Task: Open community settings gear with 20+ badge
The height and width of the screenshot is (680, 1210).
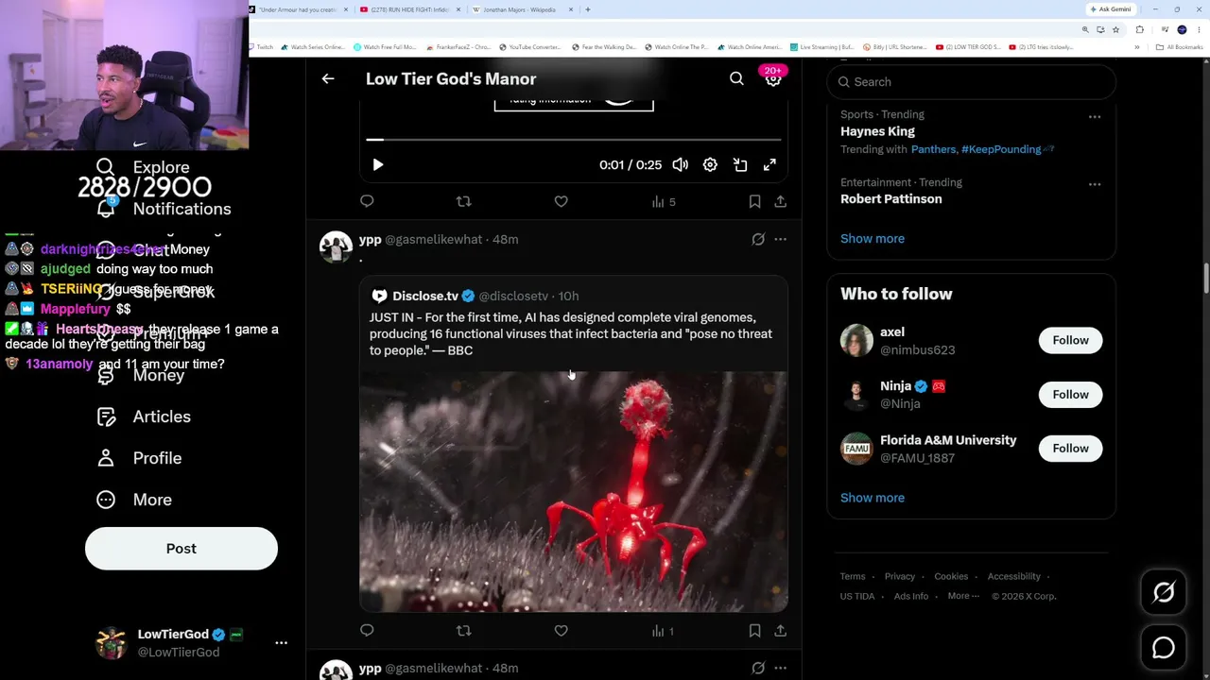Action: point(773,78)
